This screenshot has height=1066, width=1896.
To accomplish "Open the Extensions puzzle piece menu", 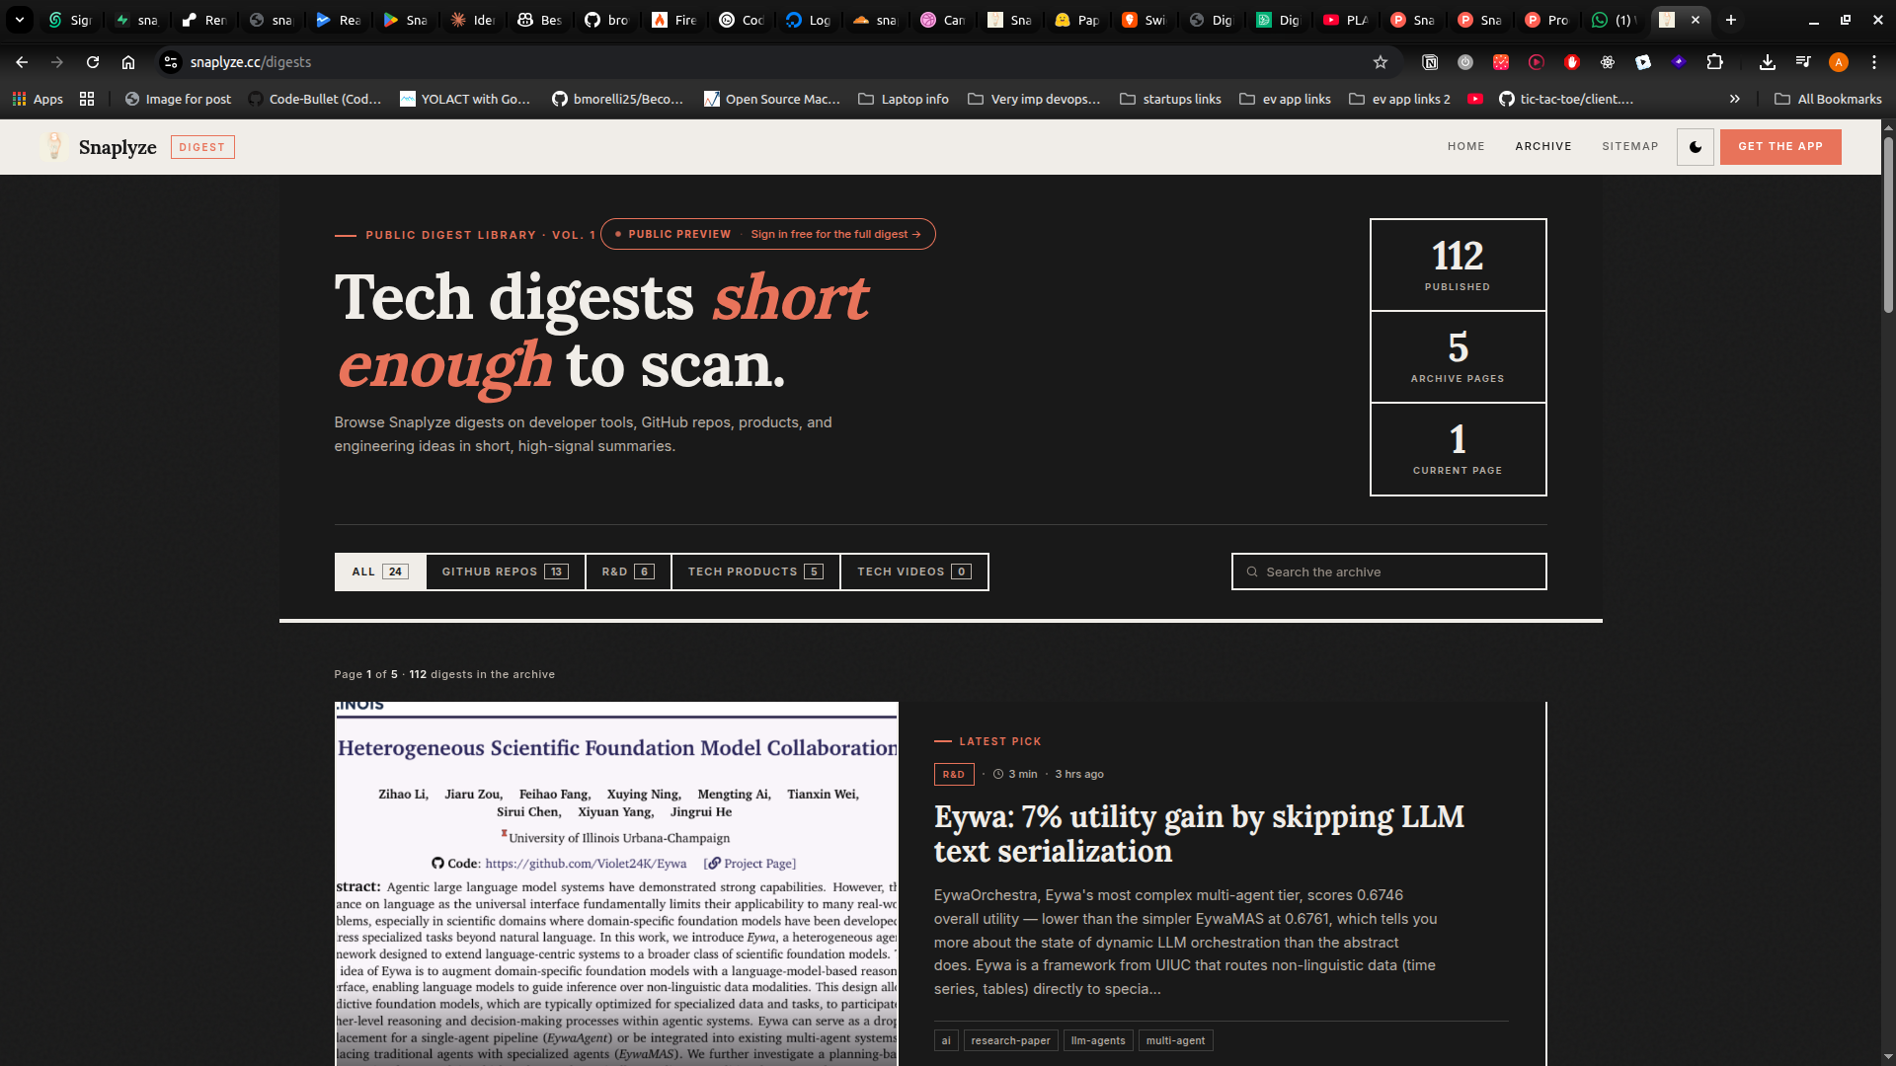I will point(1714,62).
